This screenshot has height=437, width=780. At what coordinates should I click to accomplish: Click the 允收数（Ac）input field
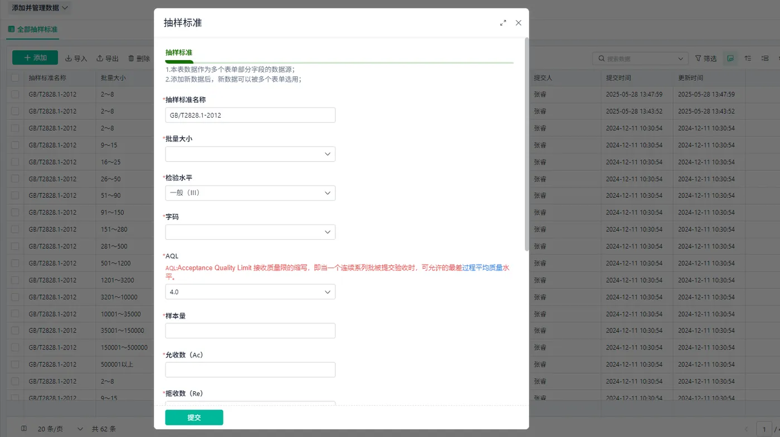(250, 370)
